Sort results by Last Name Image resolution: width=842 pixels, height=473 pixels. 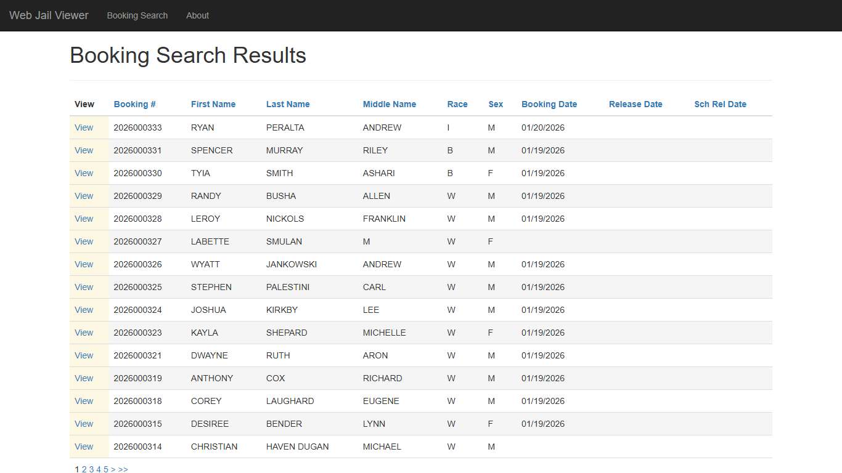(x=287, y=104)
